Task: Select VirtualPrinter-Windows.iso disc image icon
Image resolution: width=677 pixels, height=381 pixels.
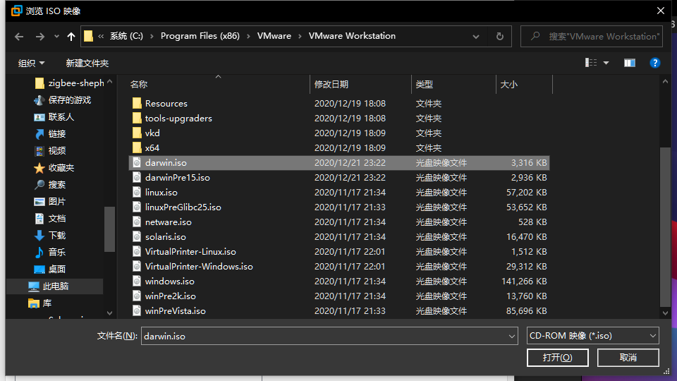Action: coord(137,266)
